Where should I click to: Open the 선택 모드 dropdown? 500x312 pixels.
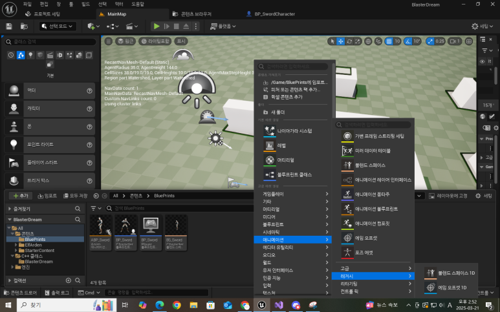58,26
